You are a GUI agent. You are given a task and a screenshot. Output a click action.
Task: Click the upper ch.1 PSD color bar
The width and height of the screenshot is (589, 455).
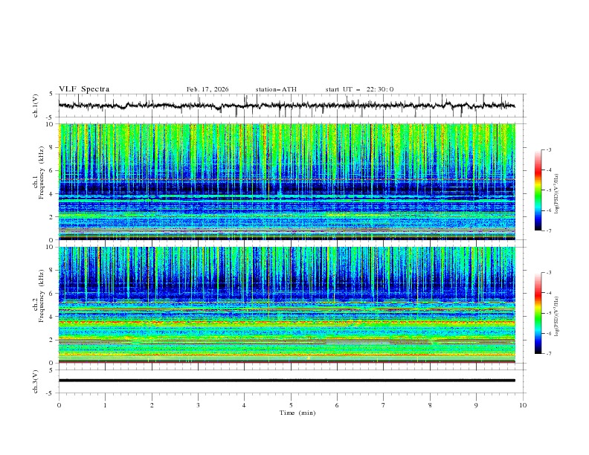pyautogui.click(x=538, y=190)
